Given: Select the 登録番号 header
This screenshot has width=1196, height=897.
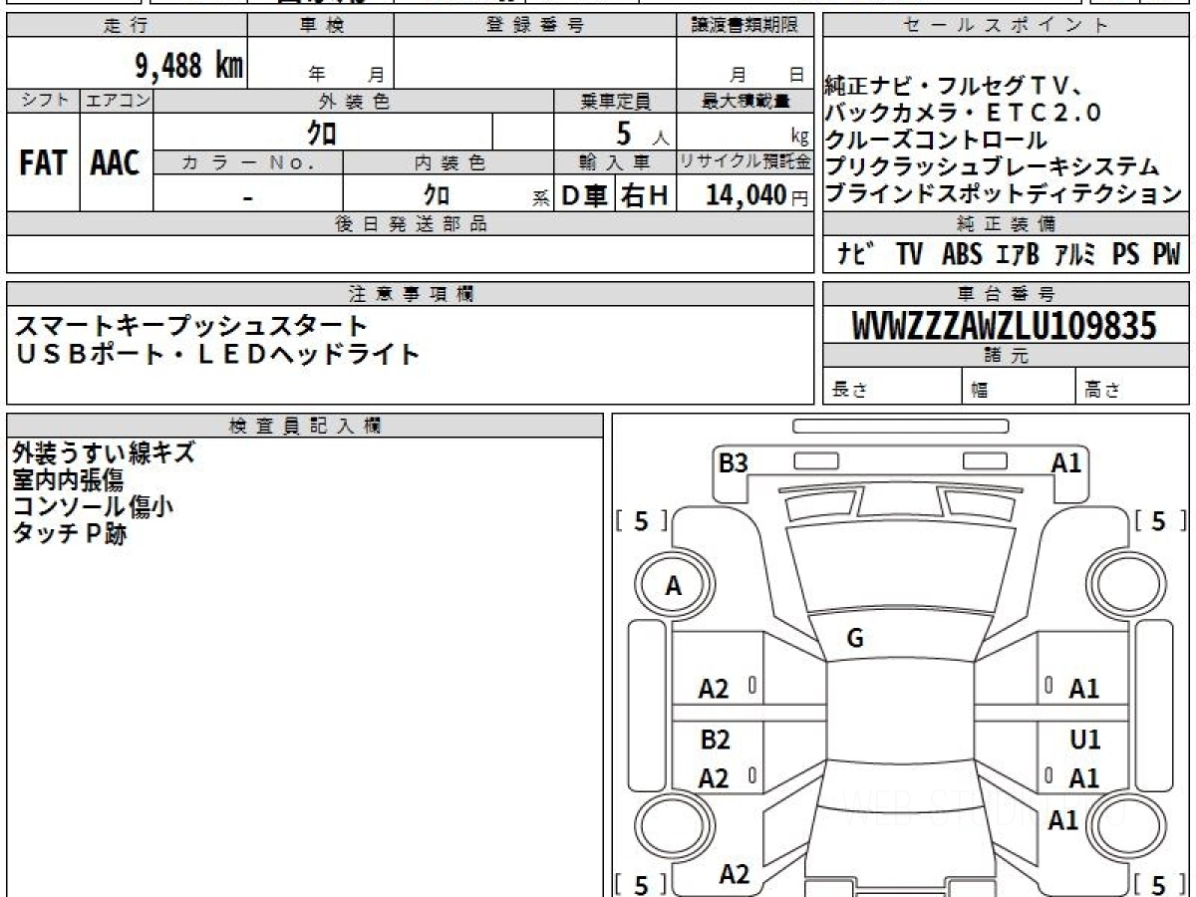Looking at the screenshot, I should click(x=535, y=26).
